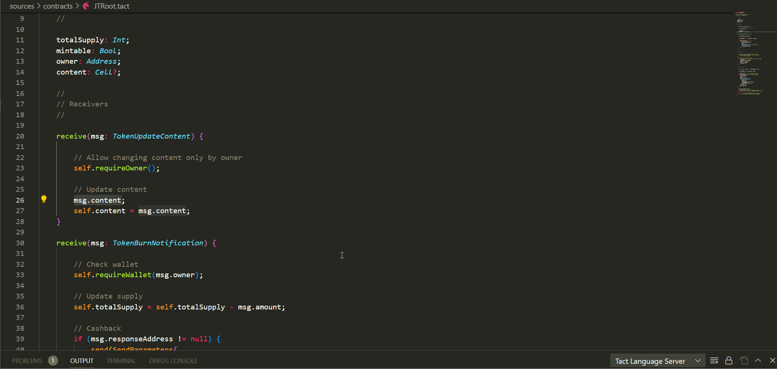Screen dimensions: 777x369
Task: Place cursor on TokenBurnNotification type
Action: pyautogui.click(x=158, y=243)
